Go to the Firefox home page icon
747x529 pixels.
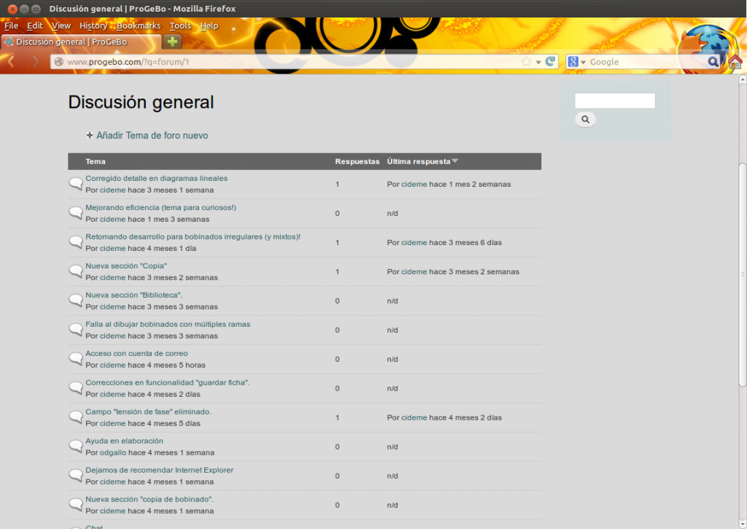click(735, 62)
